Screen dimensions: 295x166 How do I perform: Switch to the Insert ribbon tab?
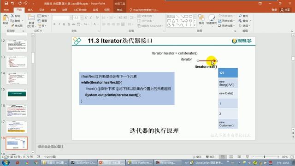tap(30, 10)
